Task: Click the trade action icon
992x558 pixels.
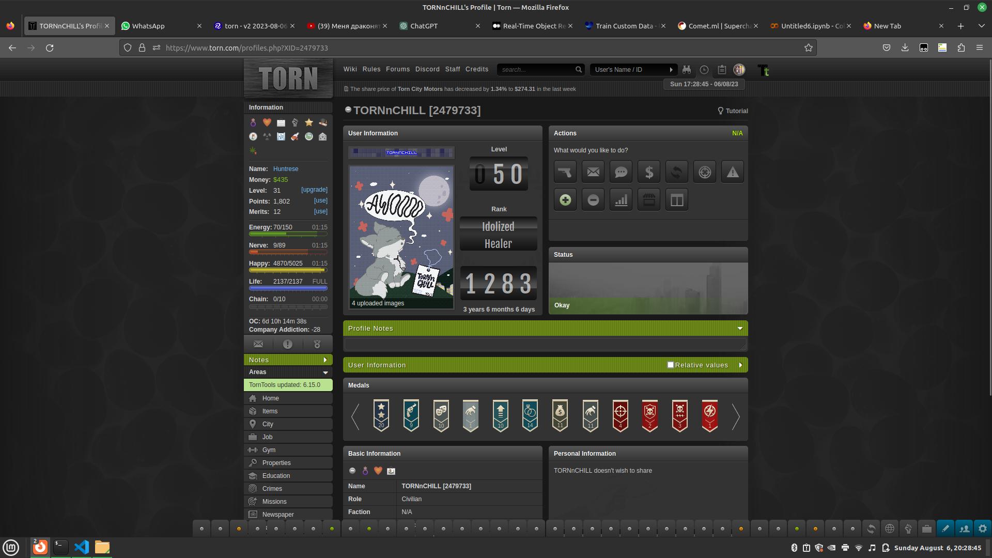Action: coord(676,172)
